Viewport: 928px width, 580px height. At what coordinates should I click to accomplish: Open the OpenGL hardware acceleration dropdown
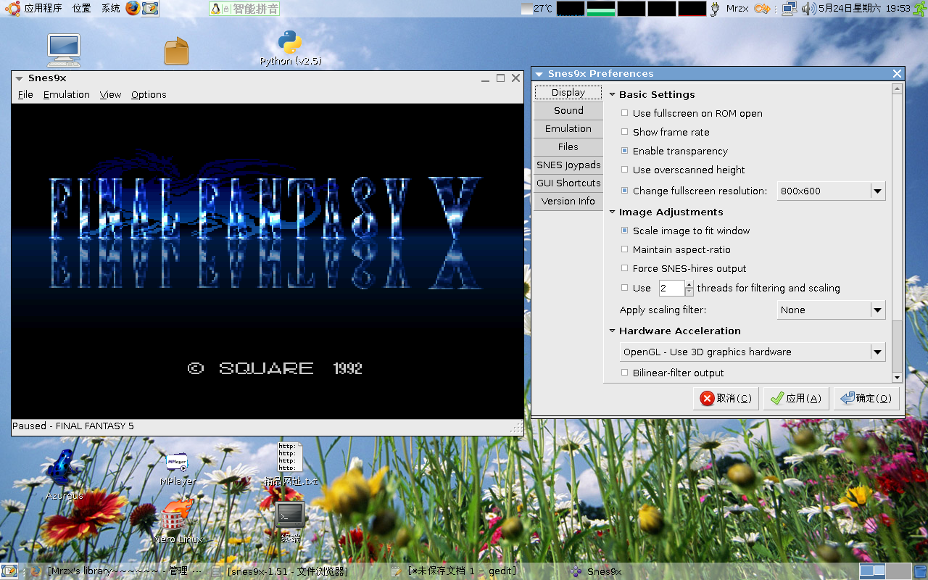tap(753, 352)
